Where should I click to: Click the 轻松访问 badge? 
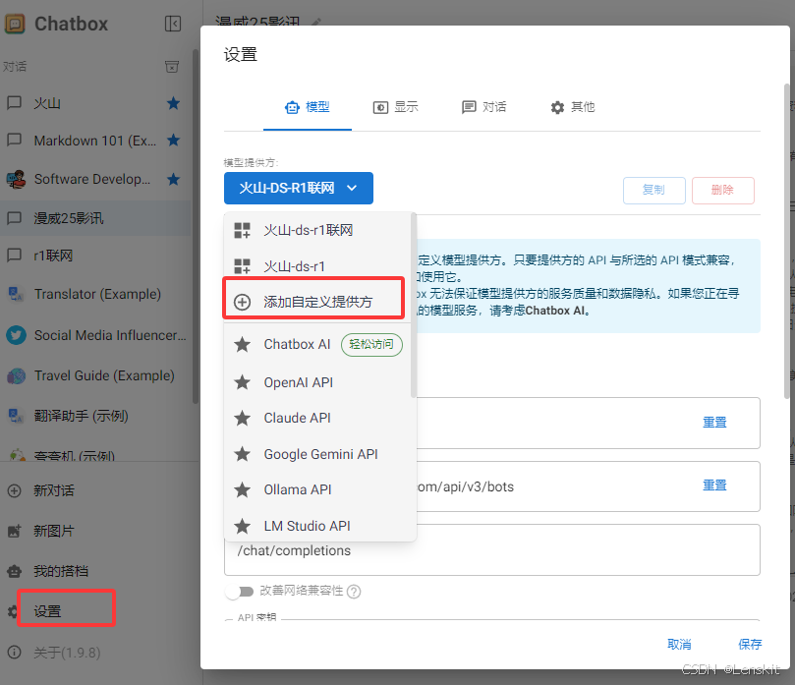[x=371, y=344]
